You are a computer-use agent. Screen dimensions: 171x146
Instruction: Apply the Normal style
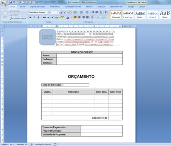tap(116, 15)
